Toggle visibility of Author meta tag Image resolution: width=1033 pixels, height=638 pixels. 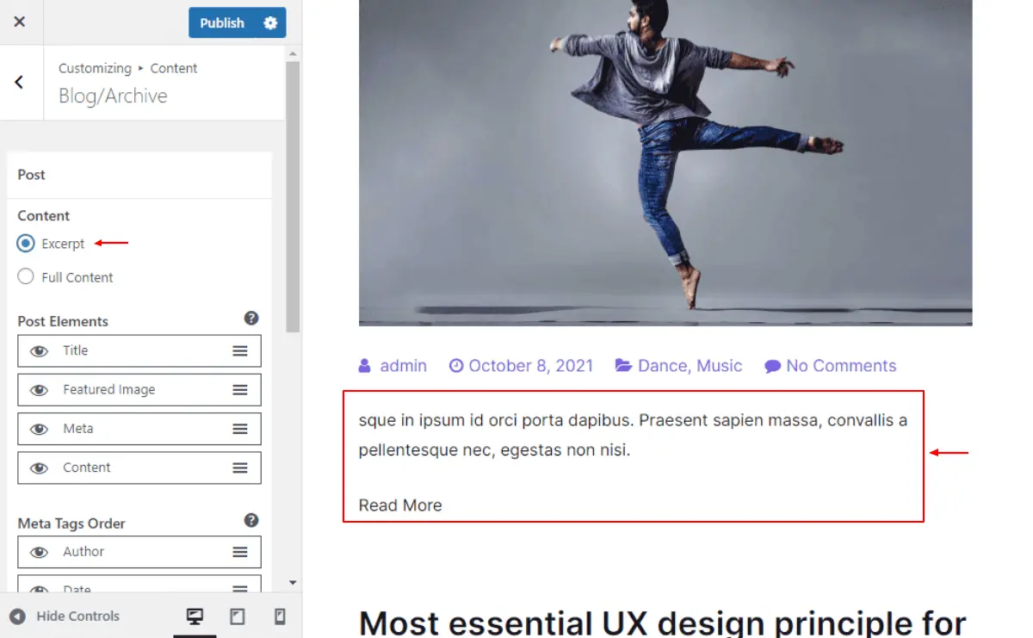coord(39,553)
